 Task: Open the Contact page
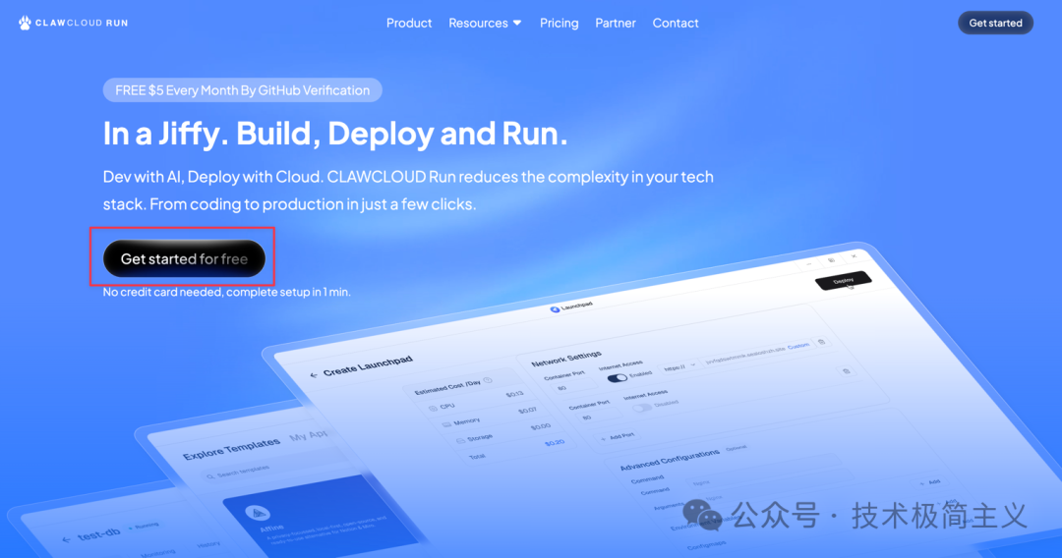tap(676, 23)
